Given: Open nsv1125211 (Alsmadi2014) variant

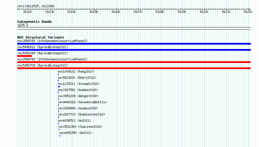Looking at the screenshot, I should coord(79,84).
